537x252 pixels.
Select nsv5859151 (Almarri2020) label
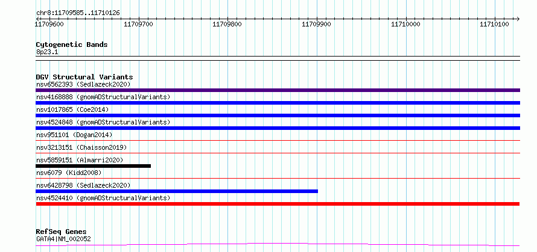(80, 160)
